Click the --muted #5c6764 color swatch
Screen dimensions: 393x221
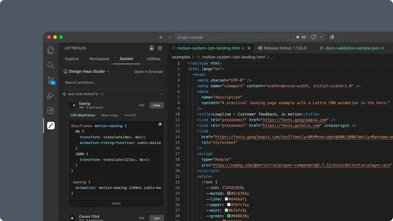228,193
